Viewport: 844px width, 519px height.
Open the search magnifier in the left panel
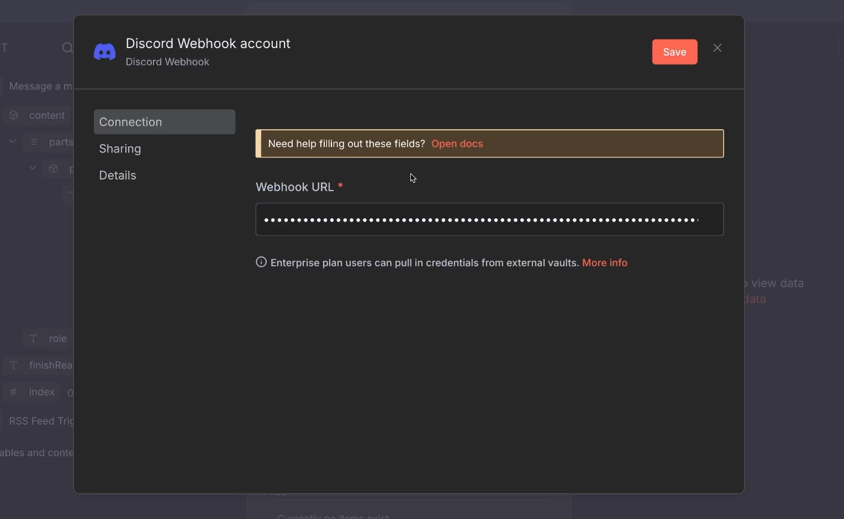pyautogui.click(x=67, y=48)
